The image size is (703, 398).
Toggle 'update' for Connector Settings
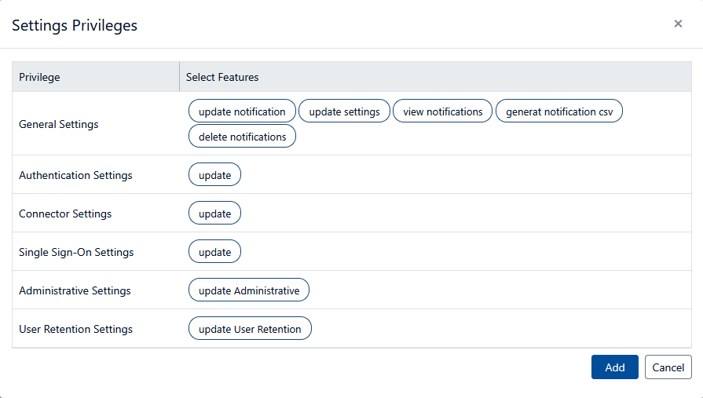[214, 214]
